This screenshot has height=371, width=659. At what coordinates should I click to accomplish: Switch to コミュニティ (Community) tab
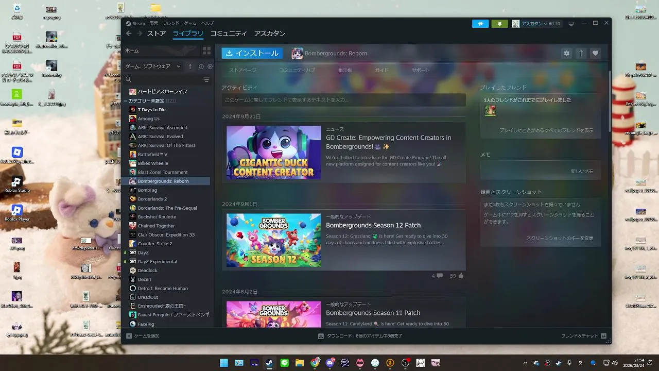(228, 33)
